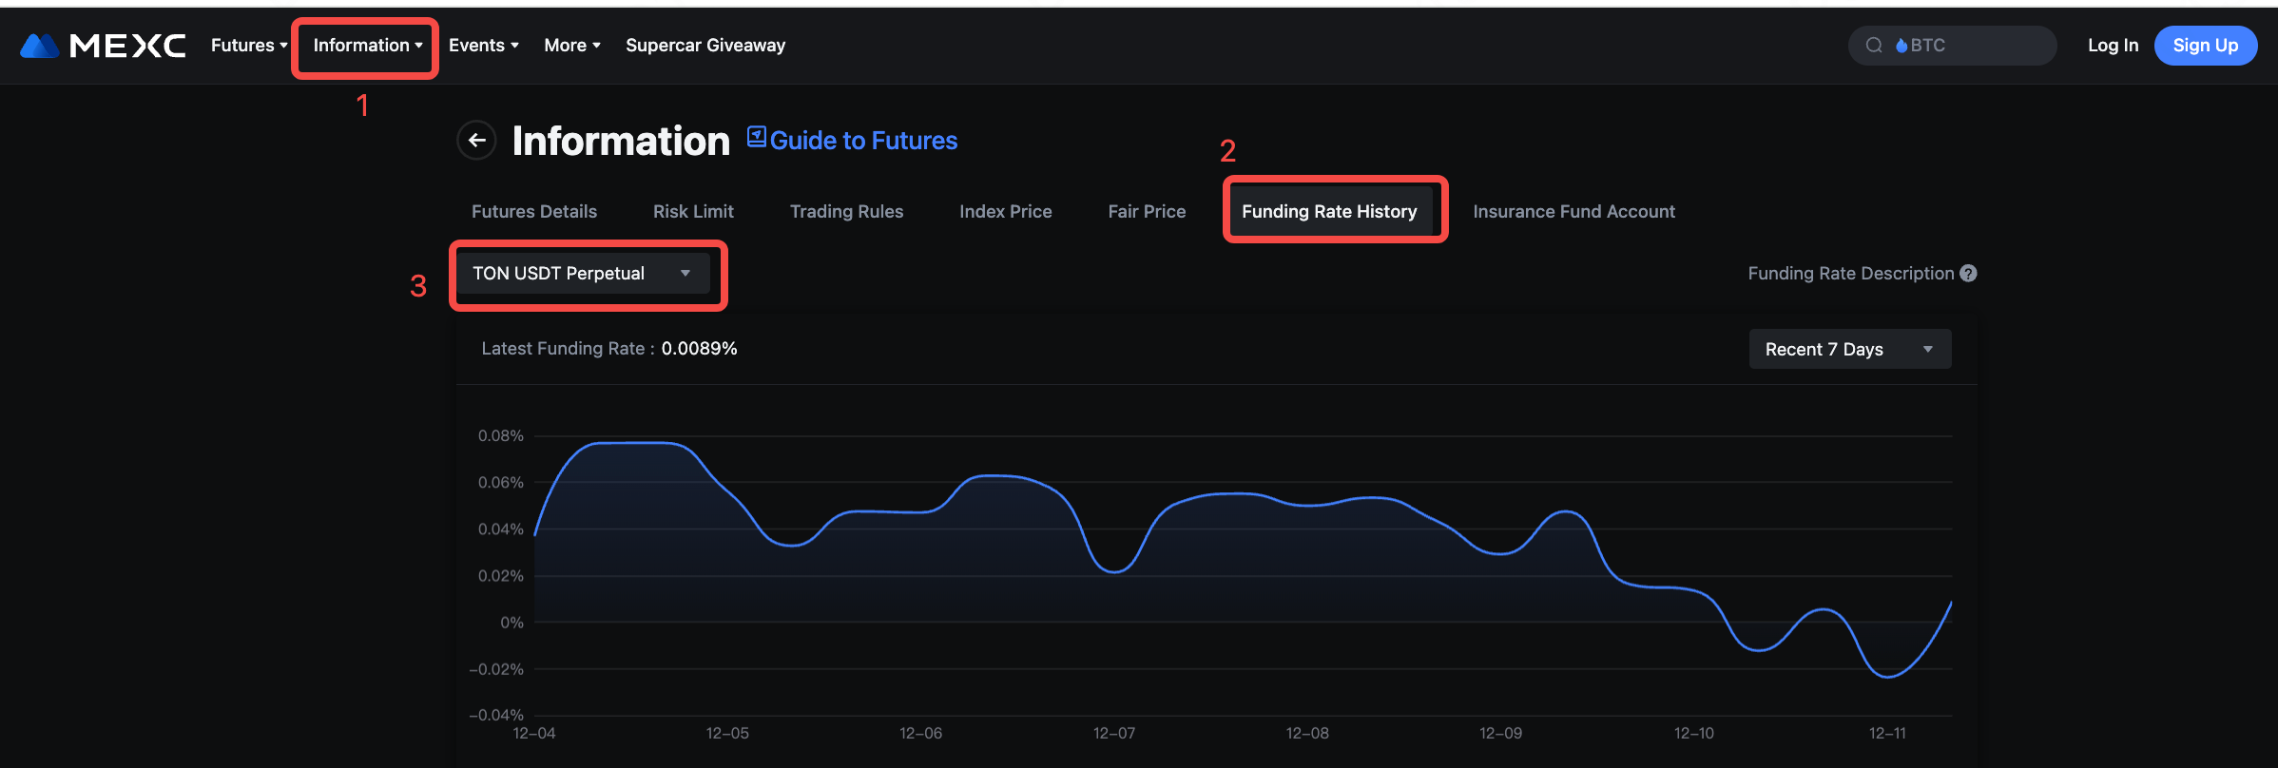Open the Recent 7 Days dropdown
This screenshot has height=768, width=2278.
tap(1849, 350)
